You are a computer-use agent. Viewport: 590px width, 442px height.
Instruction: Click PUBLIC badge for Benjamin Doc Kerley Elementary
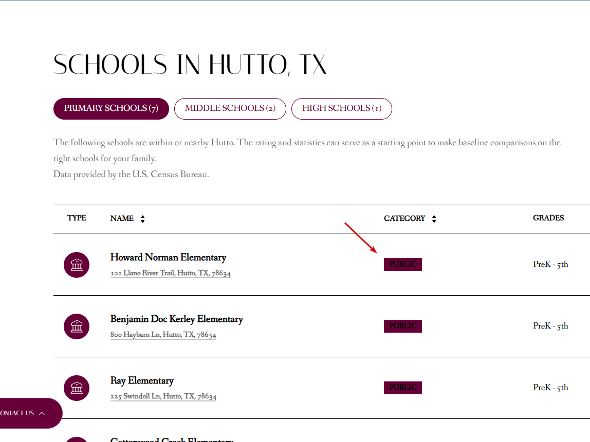tap(402, 326)
